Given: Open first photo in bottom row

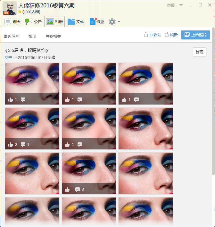Looking at the screenshot, I should point(32,212).
